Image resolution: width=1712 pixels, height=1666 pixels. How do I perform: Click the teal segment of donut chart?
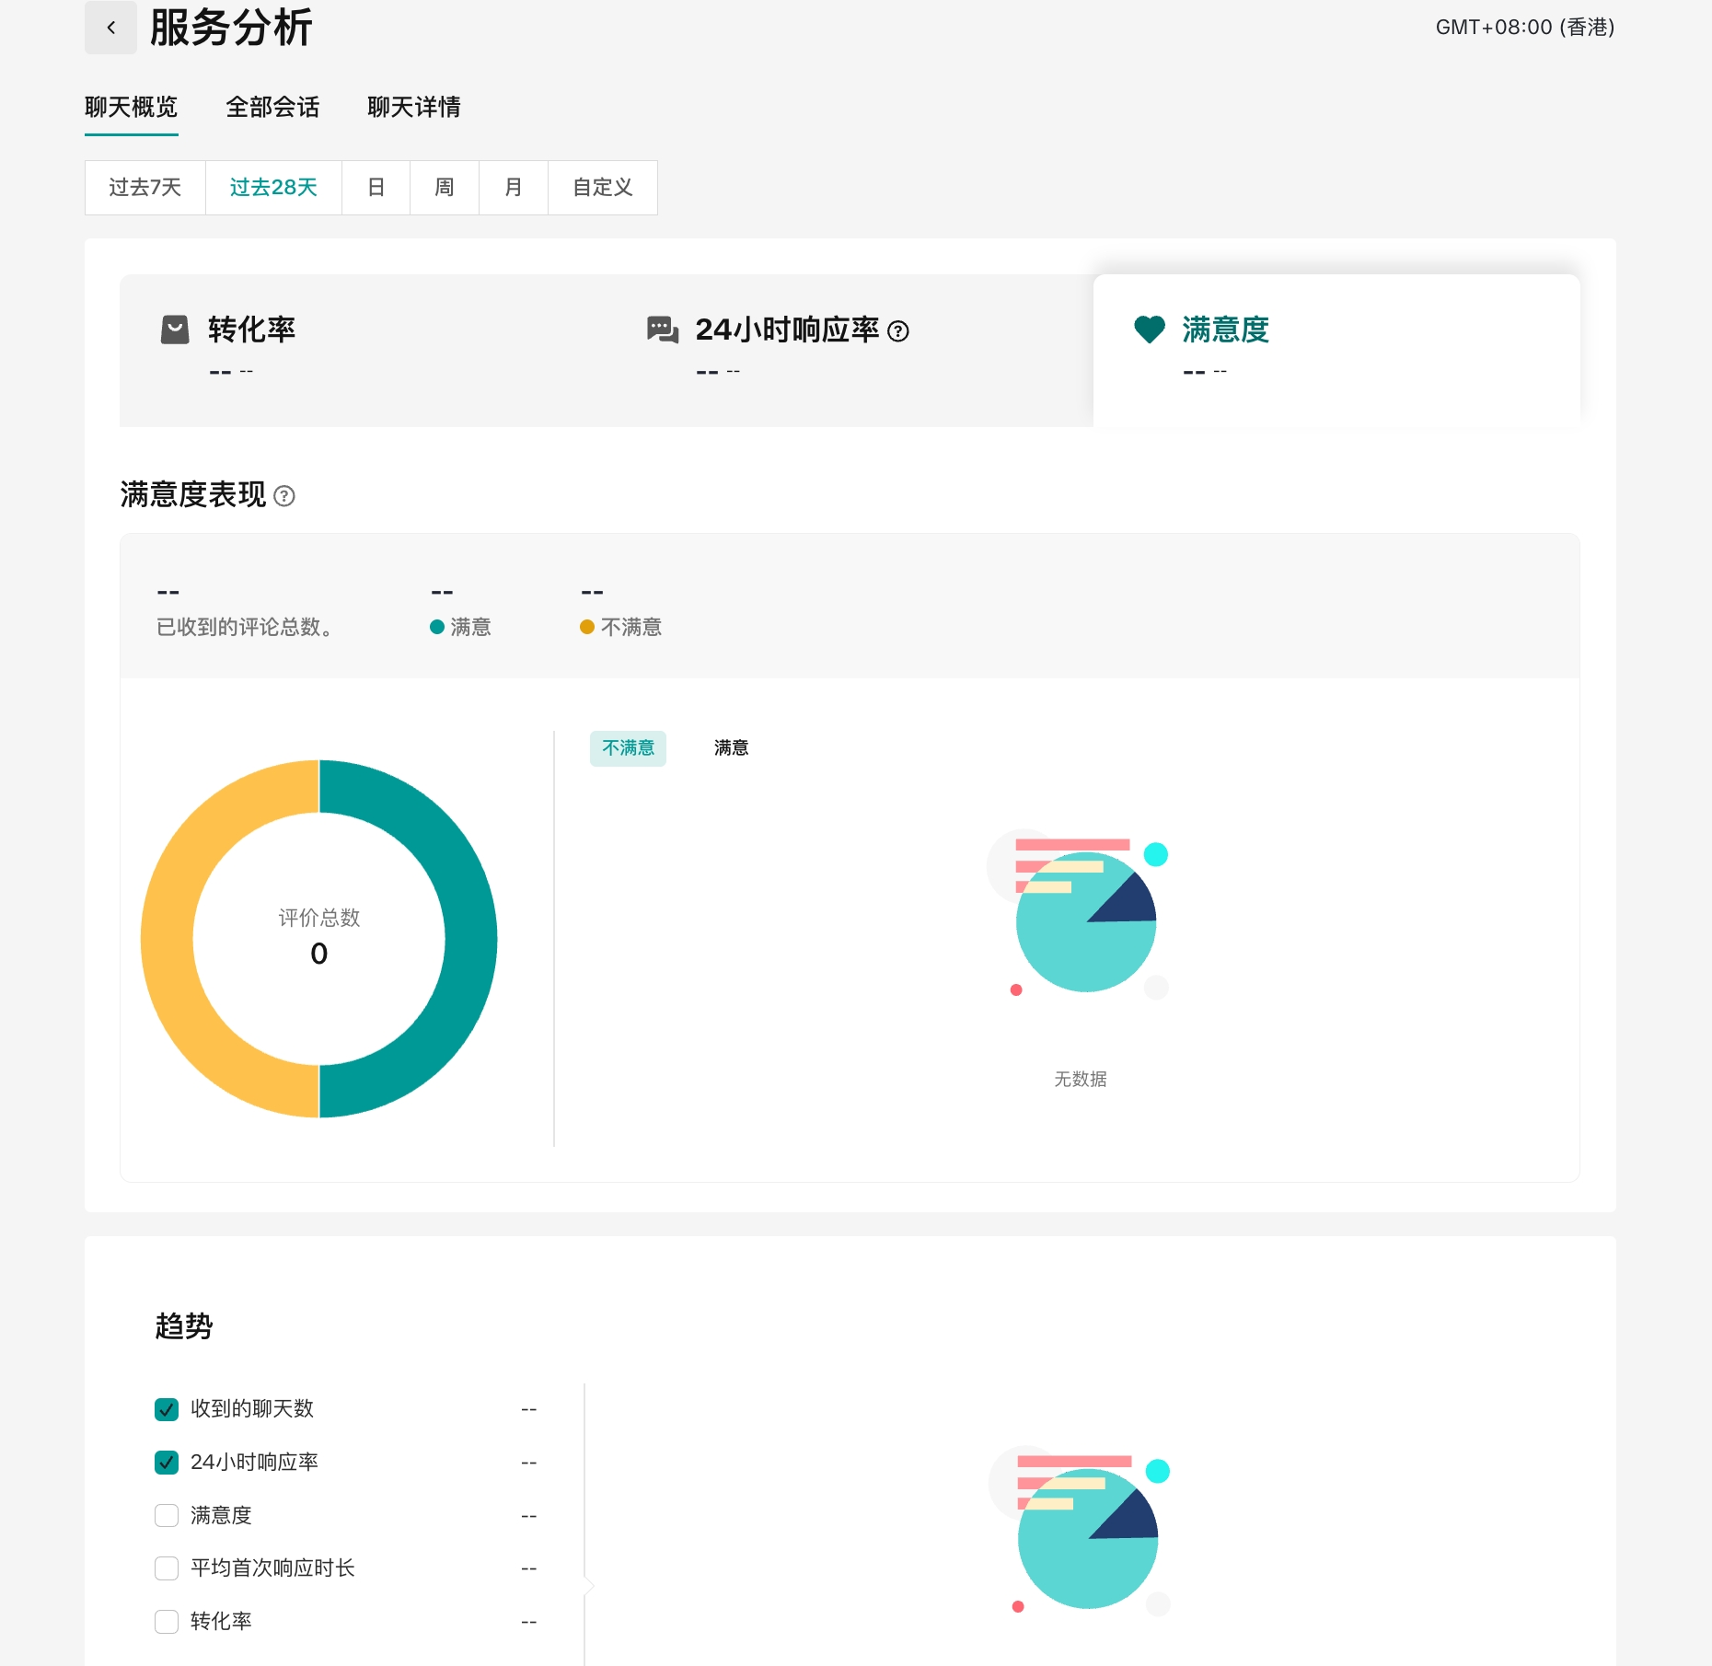469,939
